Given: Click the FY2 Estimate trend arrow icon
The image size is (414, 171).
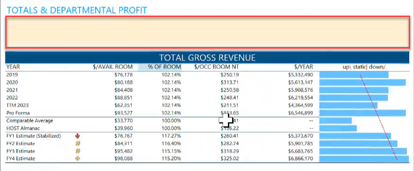Looking at the screenshot, I should 78,144.
